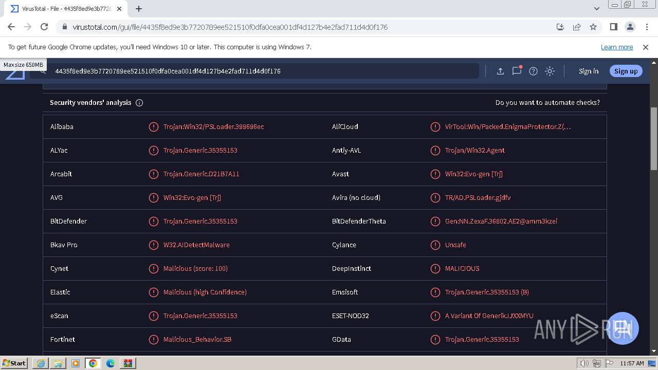
Task: Bookmark this page with the star icon
Action: coord(593,27)
